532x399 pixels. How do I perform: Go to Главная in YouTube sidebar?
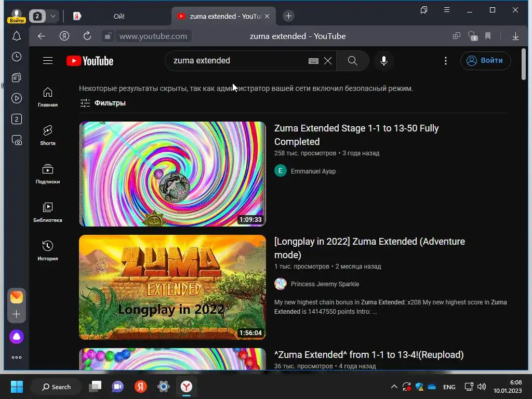click(47, 97)
